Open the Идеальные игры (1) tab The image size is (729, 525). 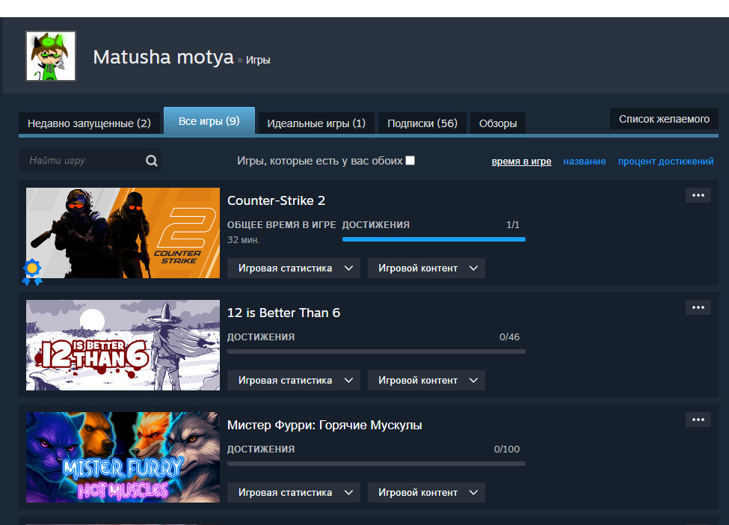[316, 123]
